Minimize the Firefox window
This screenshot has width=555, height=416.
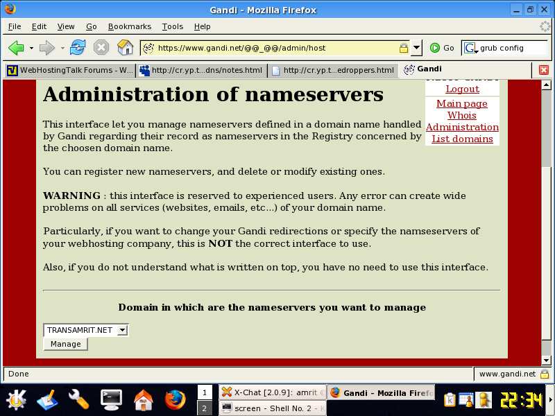click(x=516, y=10)
